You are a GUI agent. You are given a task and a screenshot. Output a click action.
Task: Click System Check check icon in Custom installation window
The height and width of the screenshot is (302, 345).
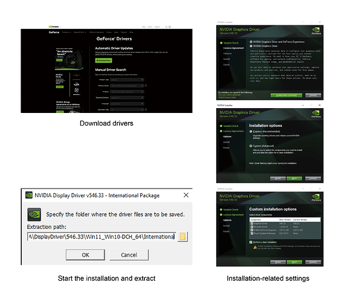(x=221, y=210)
